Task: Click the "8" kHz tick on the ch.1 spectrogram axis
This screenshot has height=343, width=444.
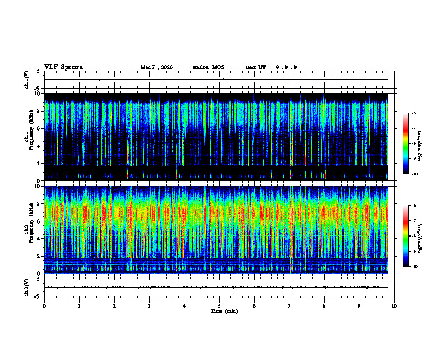Action: click(39, 111)
